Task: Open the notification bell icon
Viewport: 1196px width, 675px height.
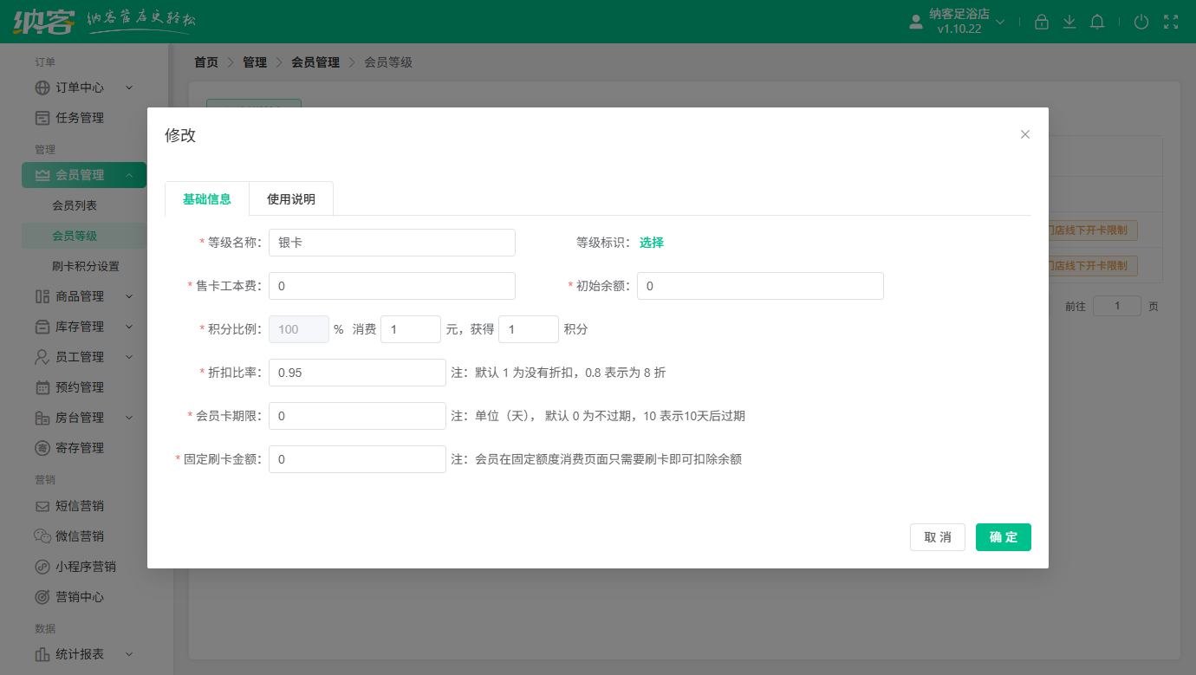Action: [1096, 22]
